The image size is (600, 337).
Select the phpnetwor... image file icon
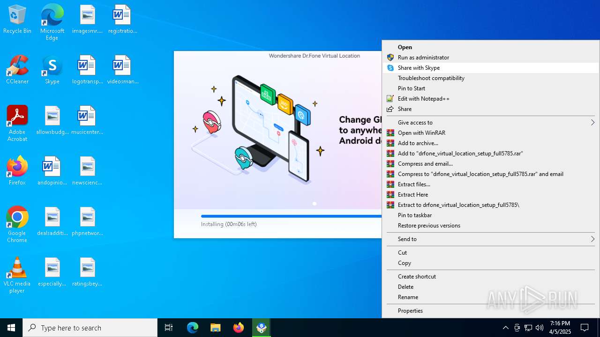point(87,222)
